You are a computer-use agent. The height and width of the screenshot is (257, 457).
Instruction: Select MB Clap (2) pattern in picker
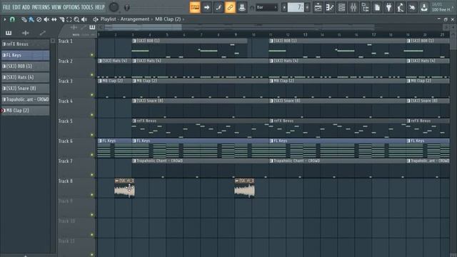(x=26, y=111)
